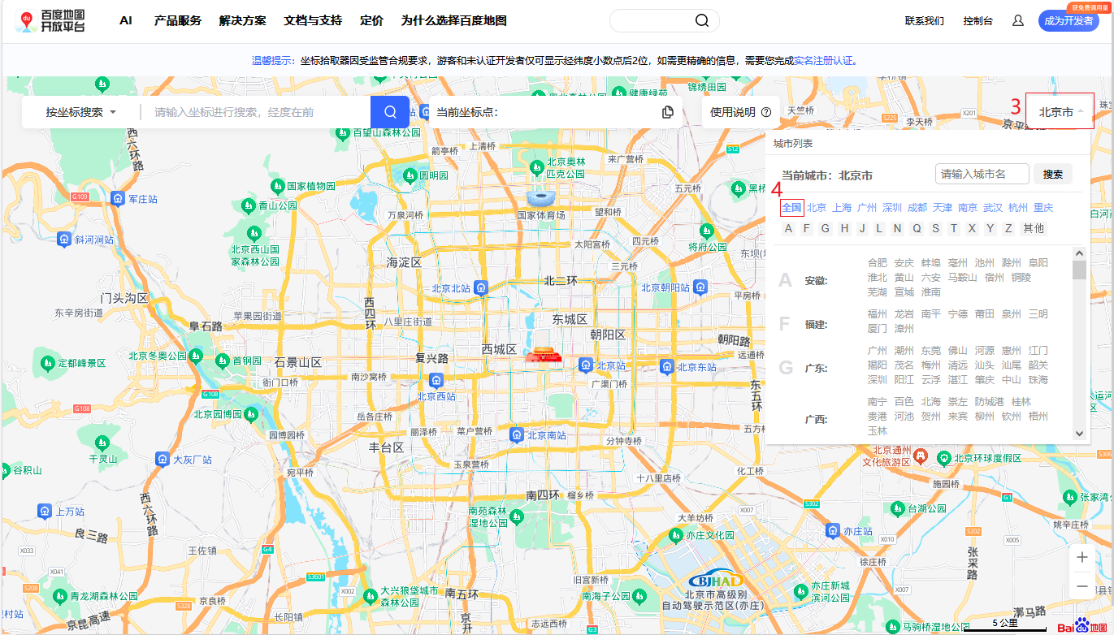Choose 珠海 in the 广东 list

point(1038,380)
